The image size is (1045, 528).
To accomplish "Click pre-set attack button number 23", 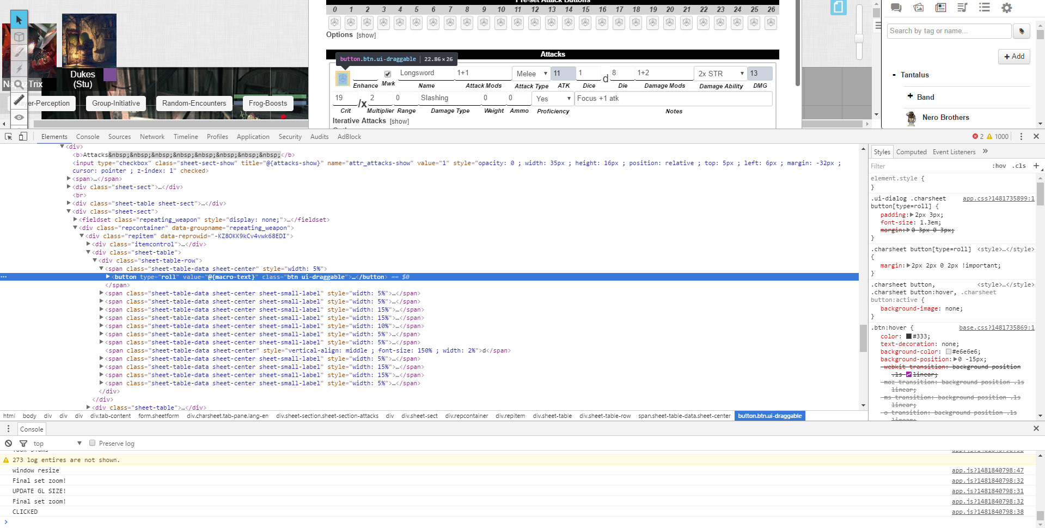I will [720, 23].
